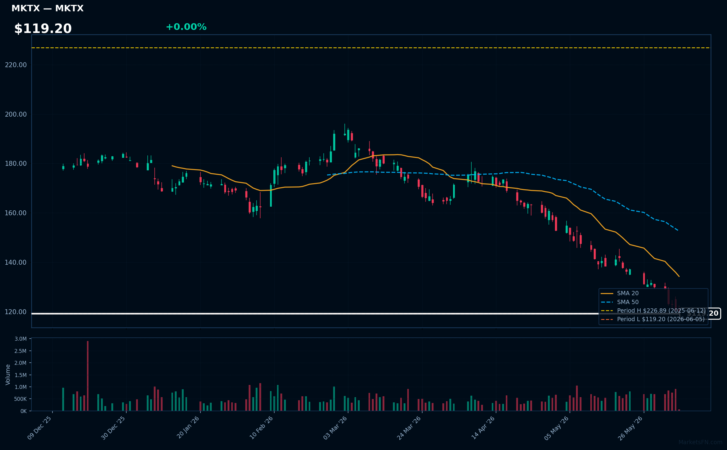The width and height of the screenshot is (727, 450).
Task: Click the 3.0M volume axis label
Action: tap(21, 339)
